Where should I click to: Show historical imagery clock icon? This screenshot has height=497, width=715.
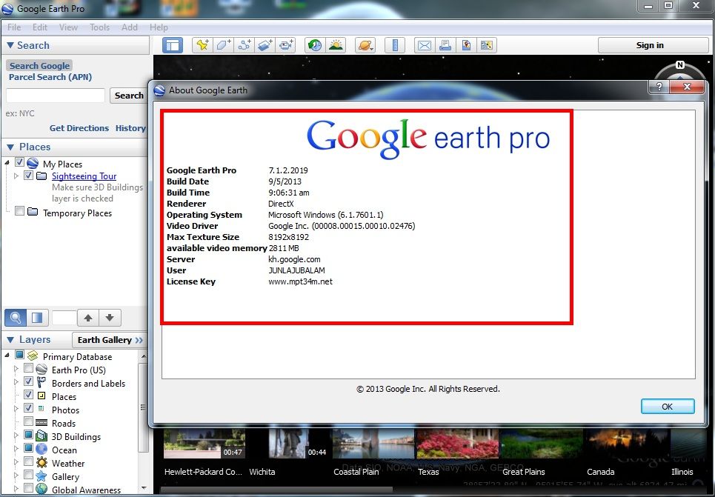click(315, 45)
